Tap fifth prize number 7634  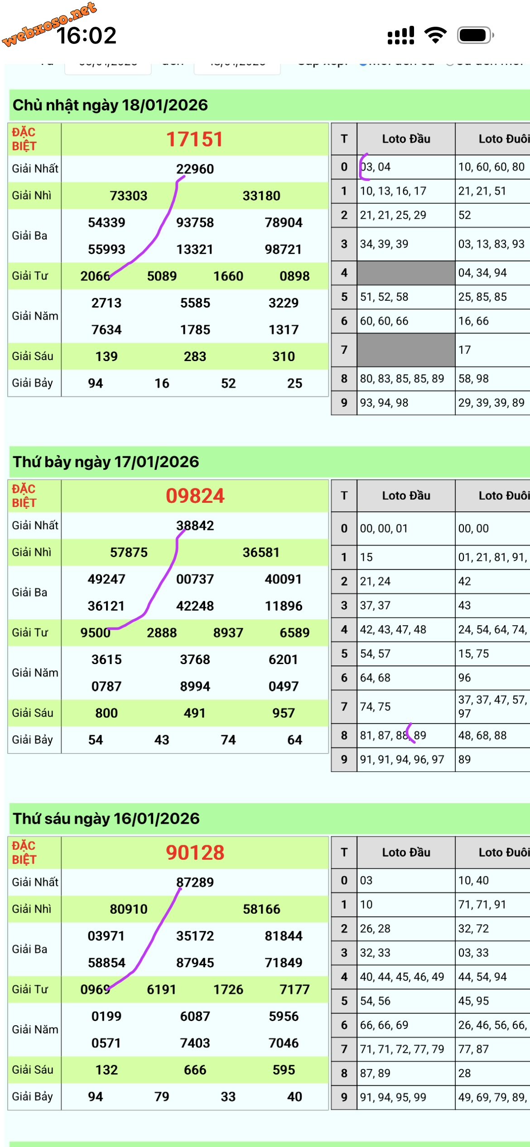106,329
